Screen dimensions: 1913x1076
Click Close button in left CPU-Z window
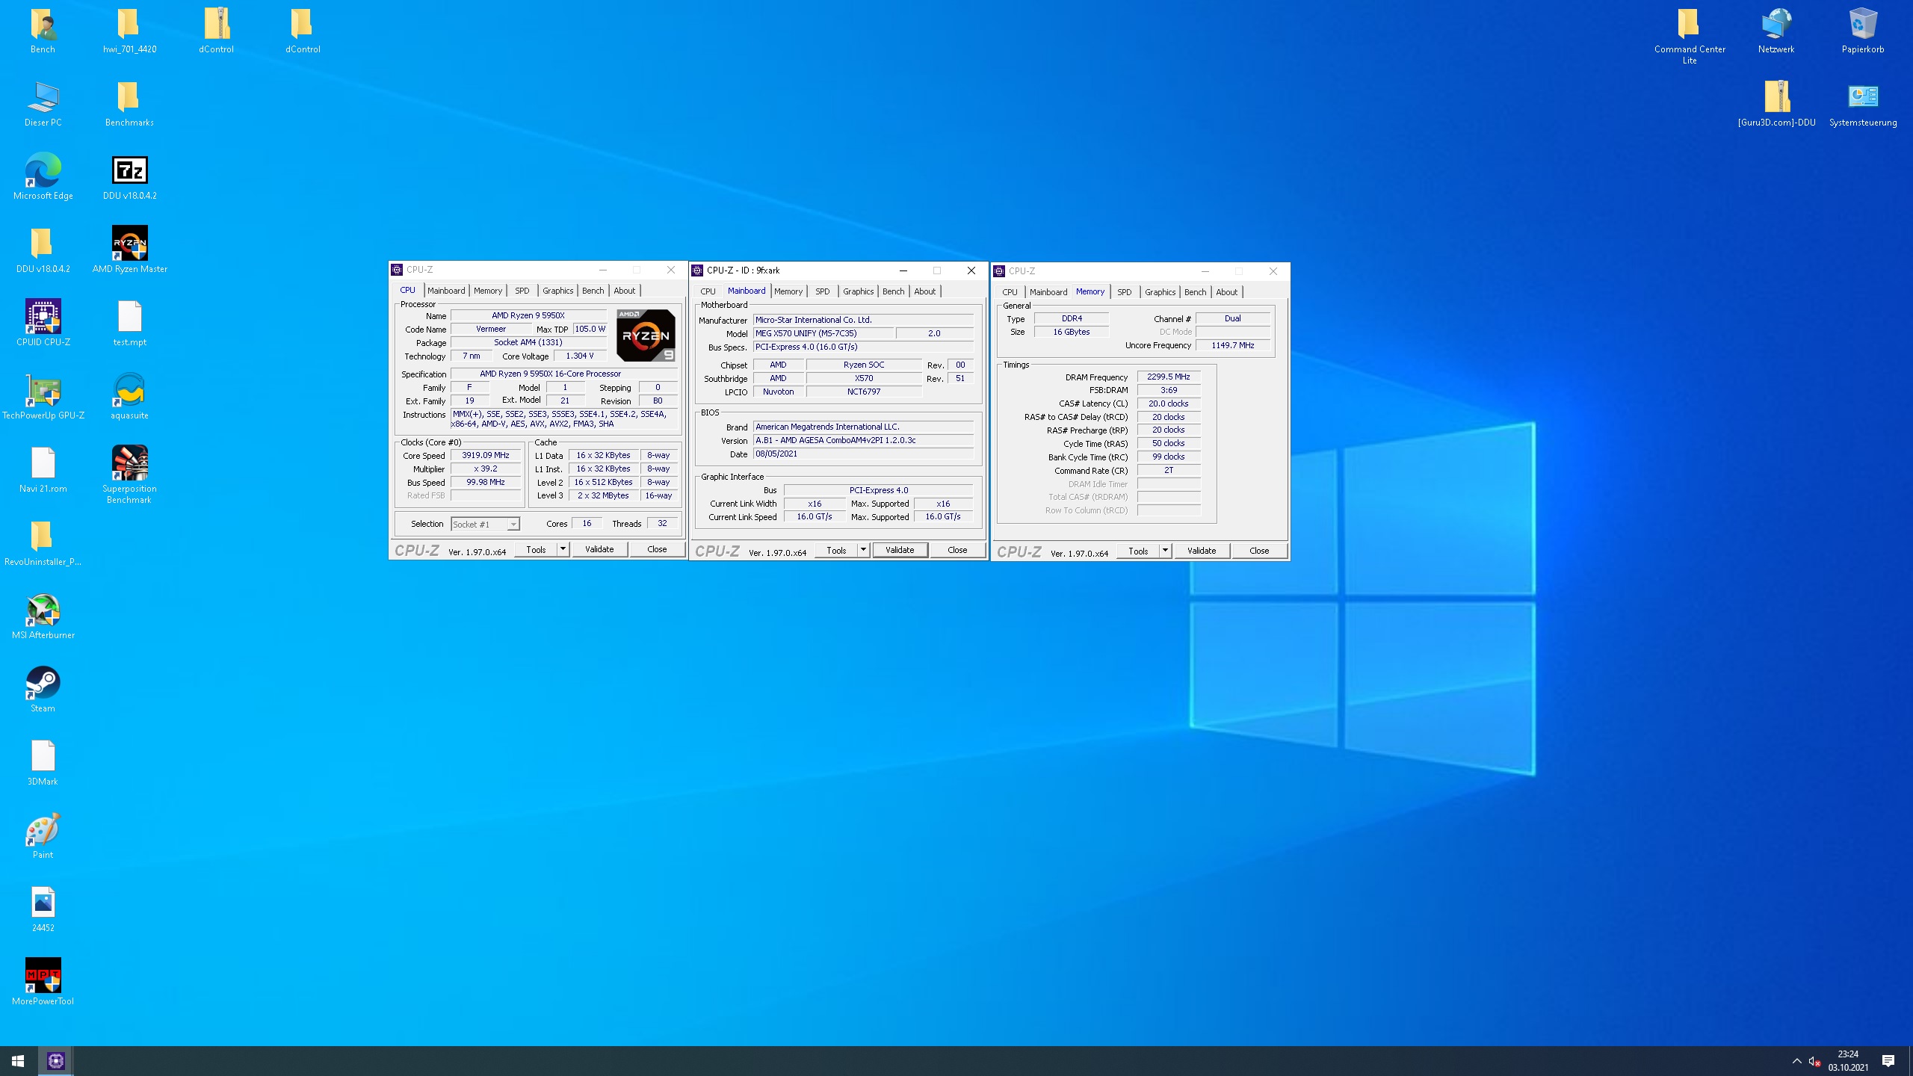tap(657, 549)
